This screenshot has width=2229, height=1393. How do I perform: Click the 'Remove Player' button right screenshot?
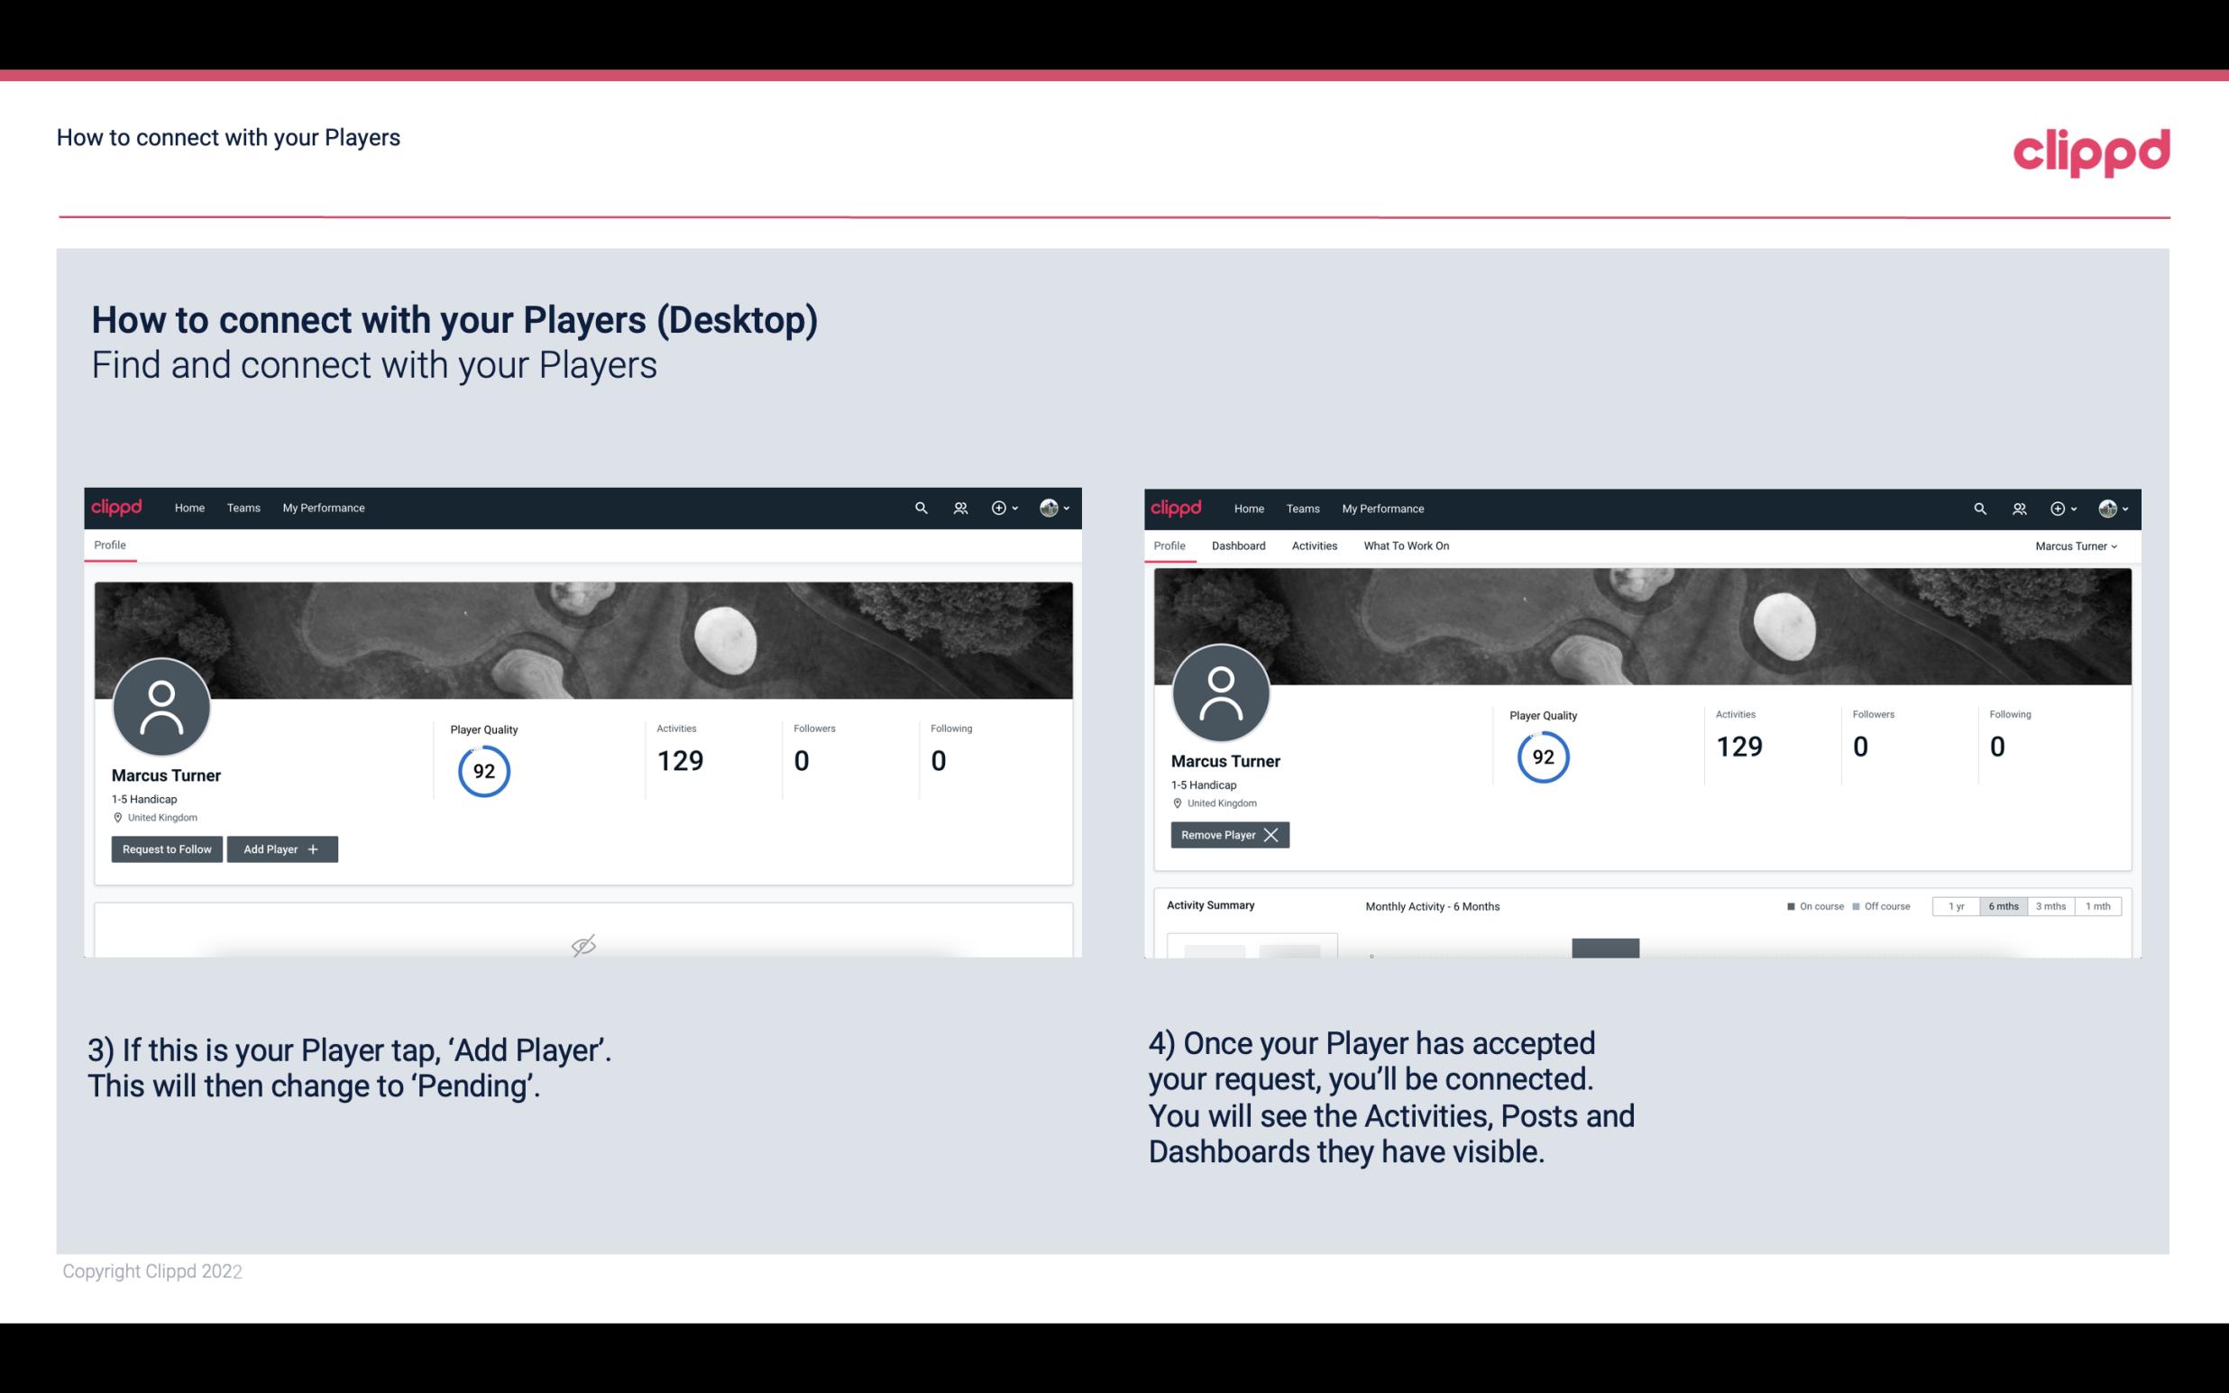coord(1227,835)
